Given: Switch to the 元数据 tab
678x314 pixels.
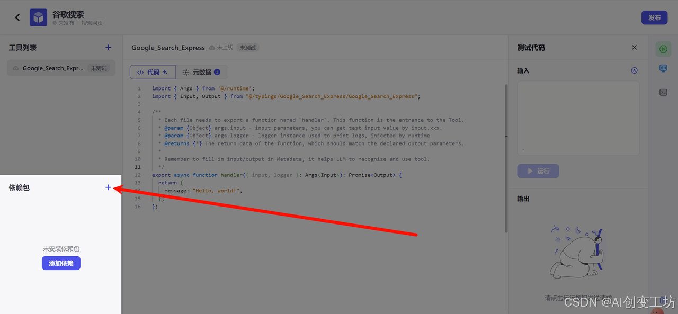Looking at the screenshot, I should [201, 72].
